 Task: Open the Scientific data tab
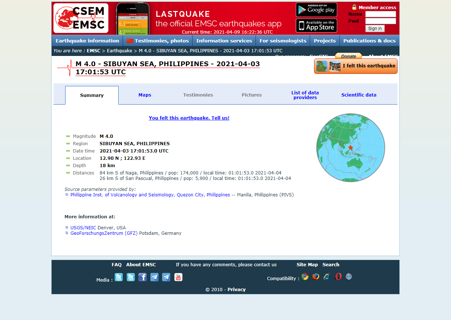tap(359, 95)
